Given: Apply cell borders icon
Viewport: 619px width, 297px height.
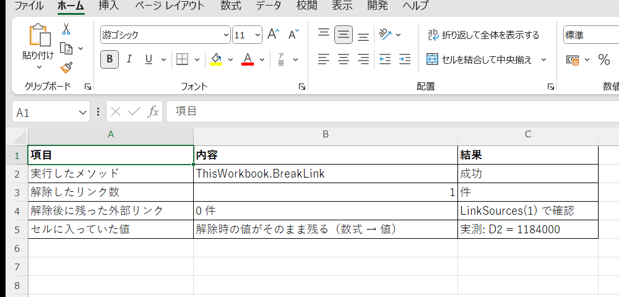Looking at the screenshot, I should pos(182,59).
